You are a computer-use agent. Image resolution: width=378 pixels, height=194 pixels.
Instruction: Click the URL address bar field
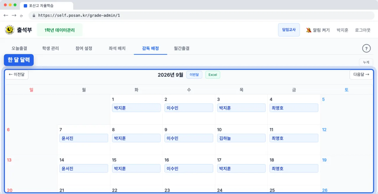tap(201, 15)
